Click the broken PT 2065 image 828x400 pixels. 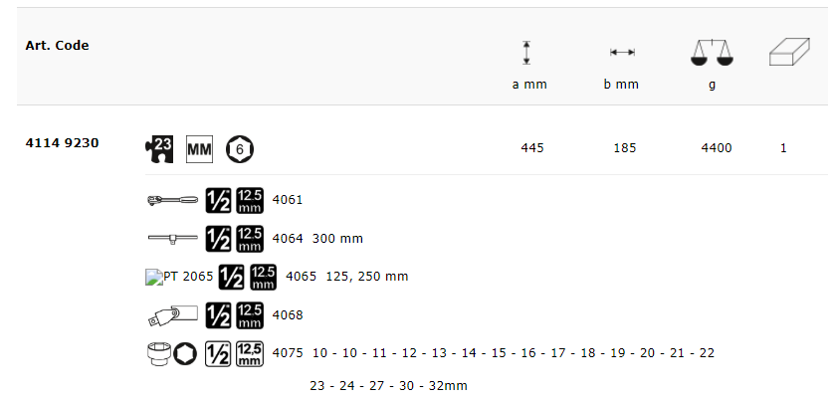(x=179, y=277)
